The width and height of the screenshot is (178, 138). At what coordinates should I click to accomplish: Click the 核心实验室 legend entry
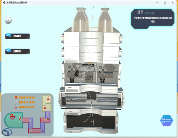pyautogui.click(x=25, y=107)
